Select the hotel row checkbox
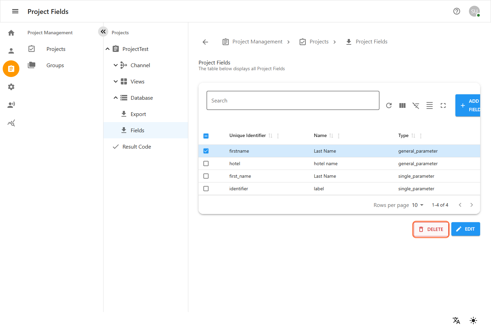The height and width of the screenshot is (329, 491). coord(206,163)
